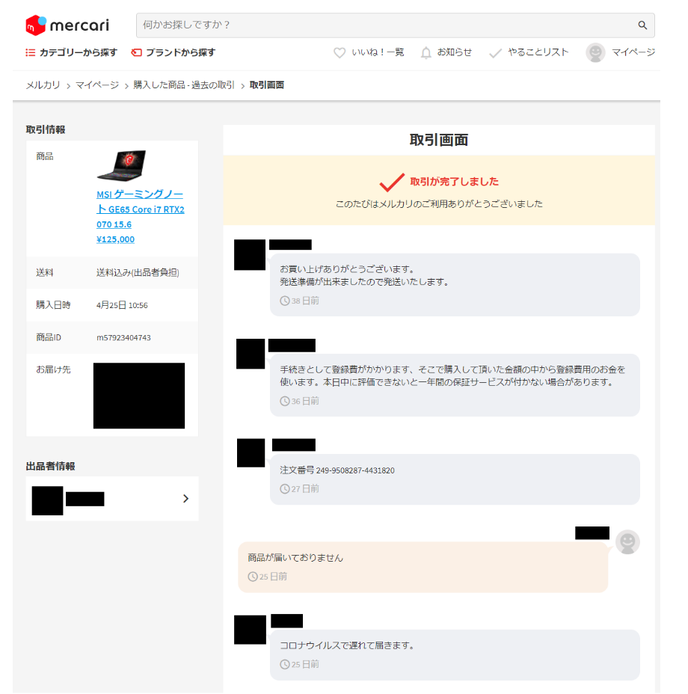This screenshot has width=688, height=694.
Task: Click the ブランドから探す tag icon
Action: 136,52
